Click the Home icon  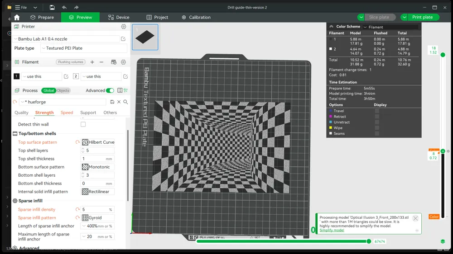[x=17, y=17]
